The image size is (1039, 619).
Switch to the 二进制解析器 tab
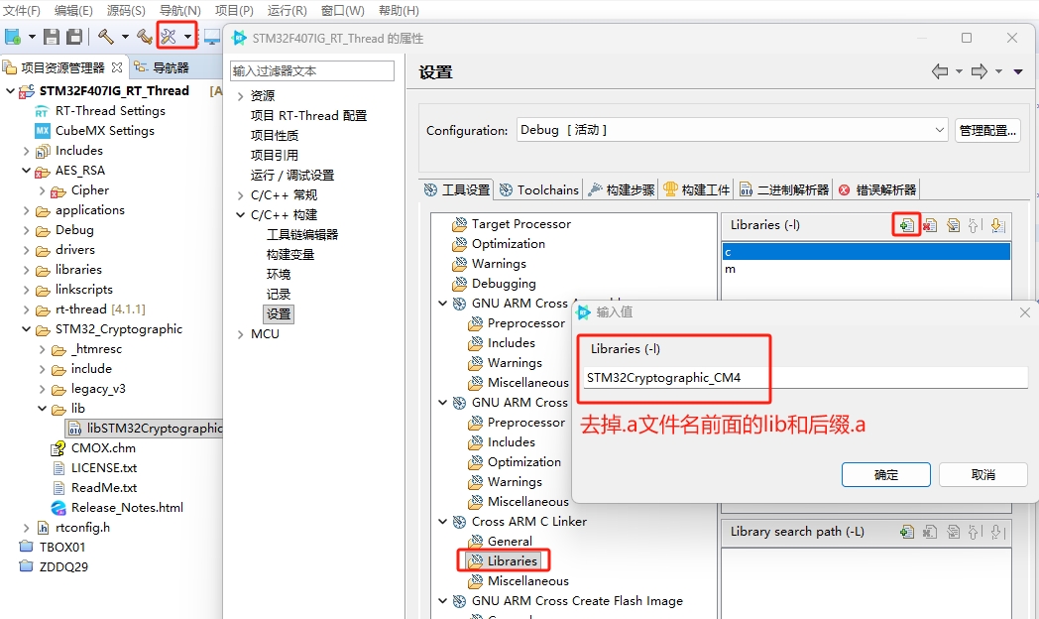coord(784,189)
